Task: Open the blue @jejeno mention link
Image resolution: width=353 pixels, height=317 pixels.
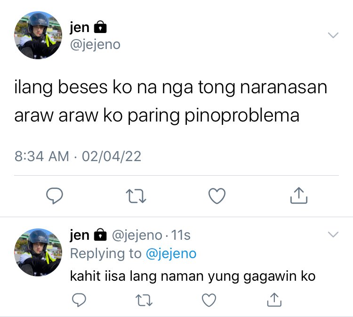Action: pyautogui.click(x=171, y=254)
